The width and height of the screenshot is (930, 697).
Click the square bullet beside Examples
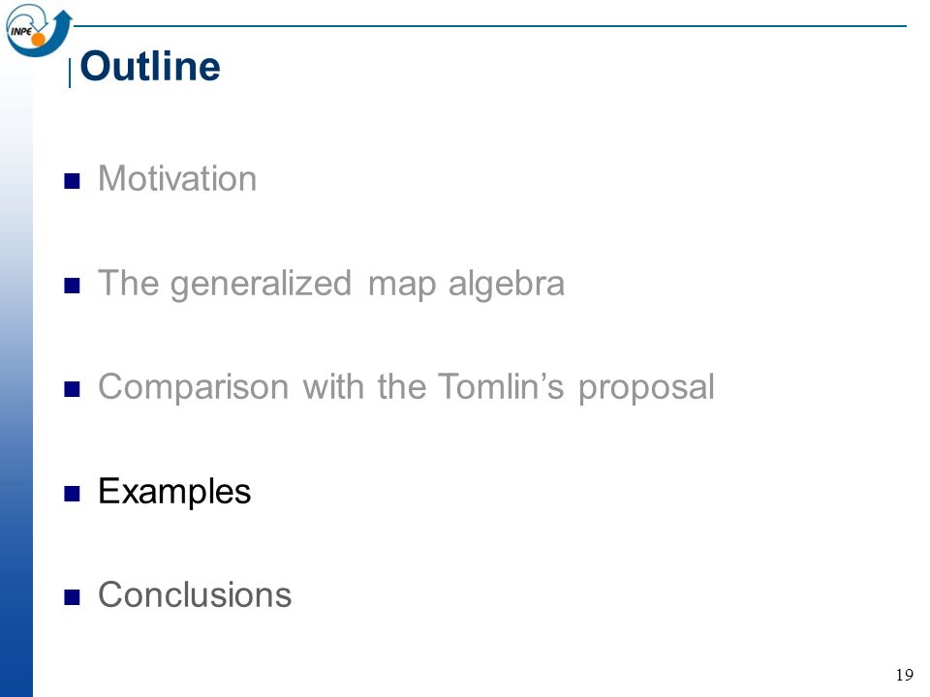tap(72, 493)
